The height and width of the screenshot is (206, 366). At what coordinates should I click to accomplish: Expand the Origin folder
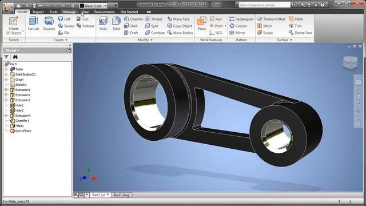6,80
